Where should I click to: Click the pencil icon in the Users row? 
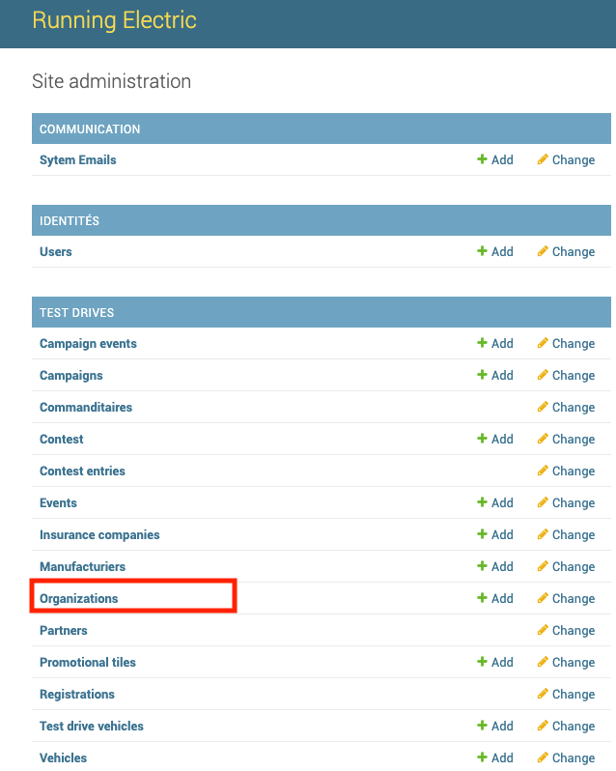(543, 251)
